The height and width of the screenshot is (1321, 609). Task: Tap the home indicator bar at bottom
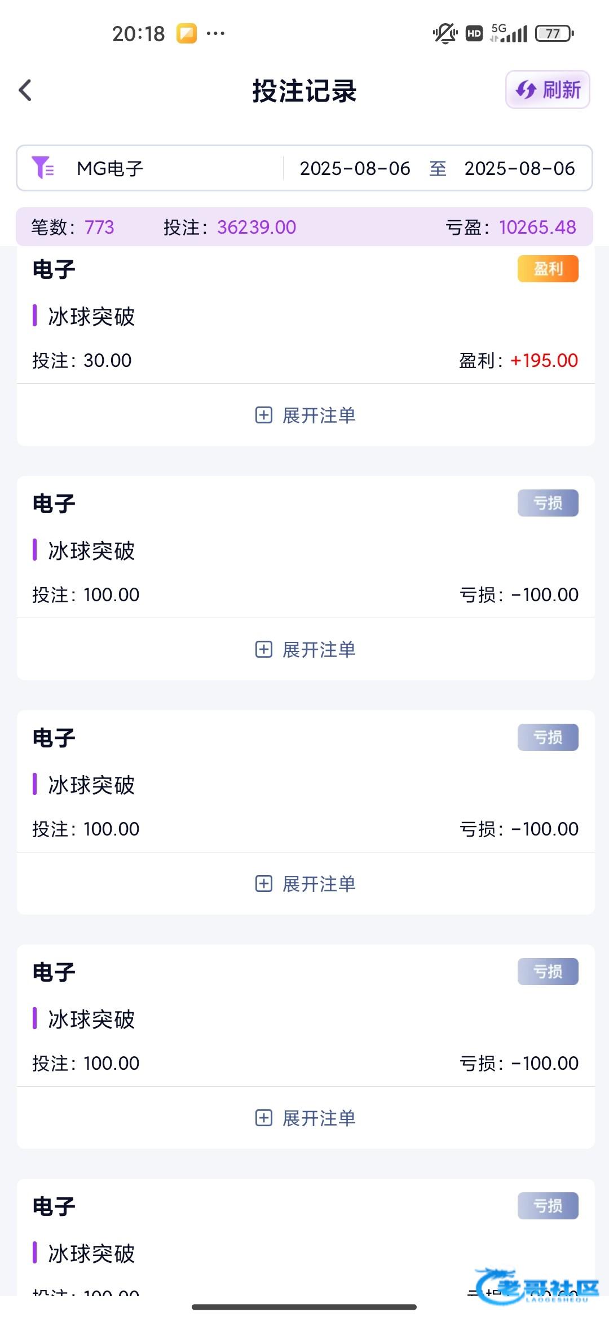point(304,1307)
